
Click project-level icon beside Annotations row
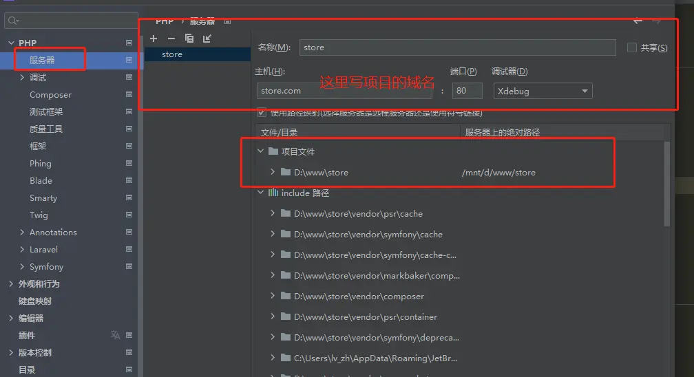(129, 232)
